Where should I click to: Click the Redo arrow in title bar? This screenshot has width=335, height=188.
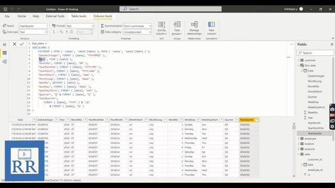tap(19, 9)
